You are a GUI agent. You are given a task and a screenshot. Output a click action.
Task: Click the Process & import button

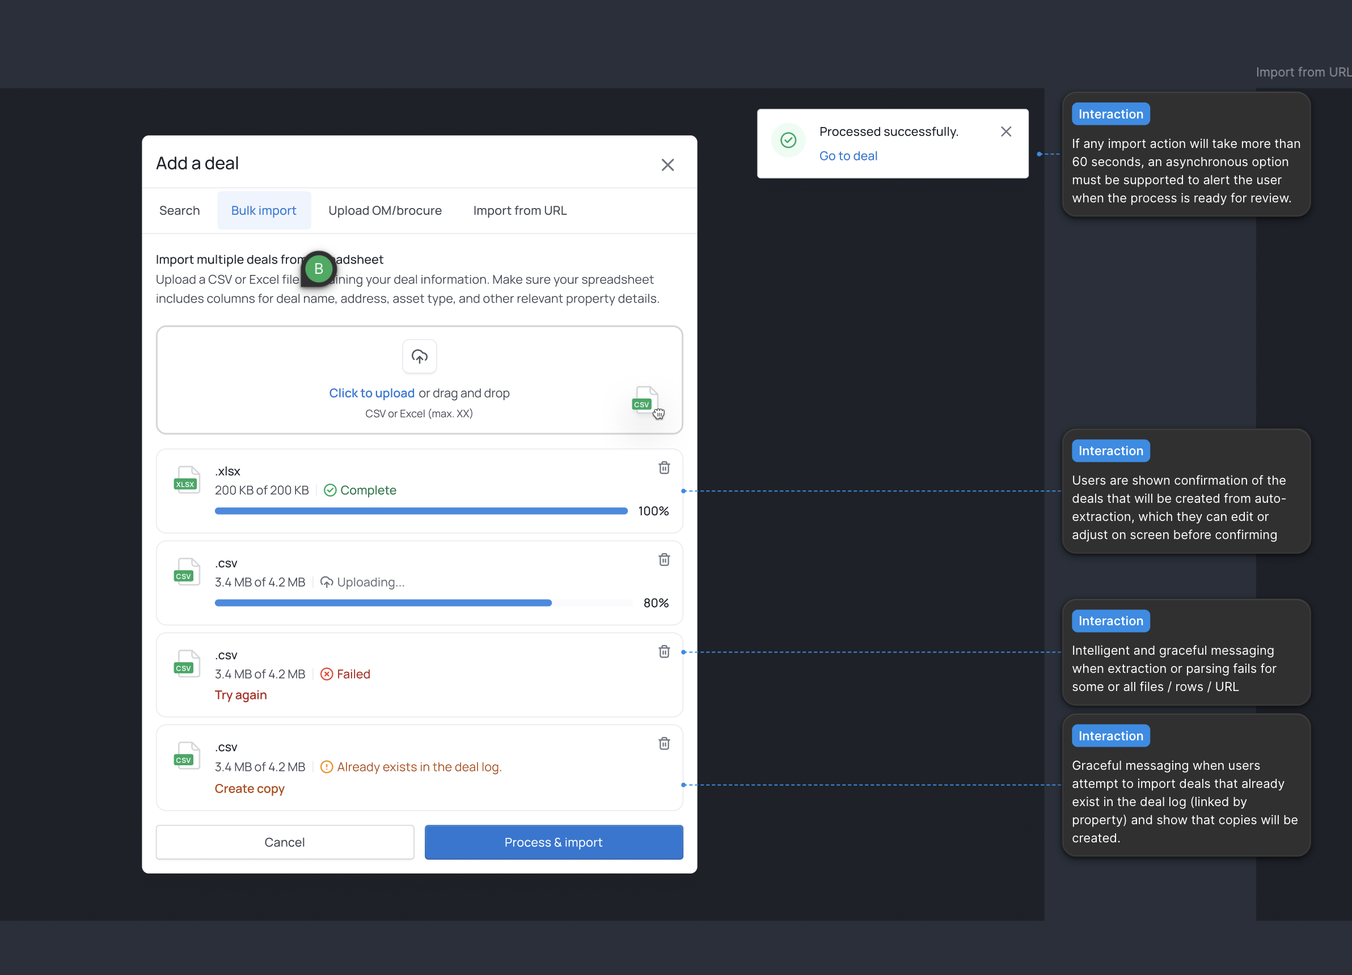tap(553, 841)
